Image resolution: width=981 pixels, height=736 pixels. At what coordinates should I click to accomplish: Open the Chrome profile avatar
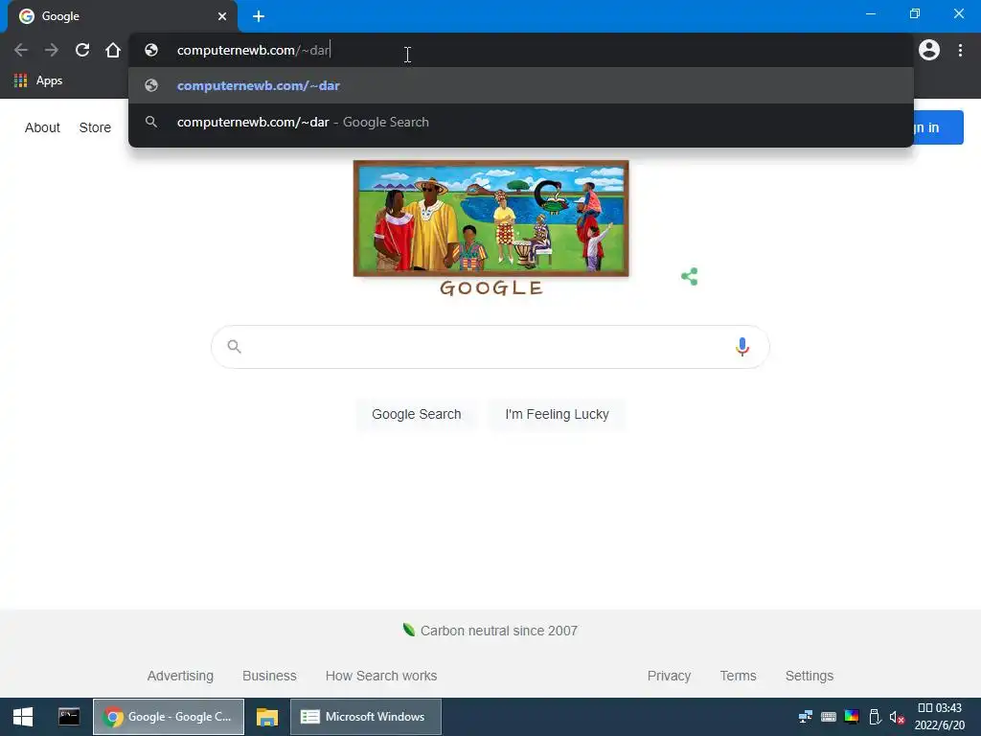929,50
